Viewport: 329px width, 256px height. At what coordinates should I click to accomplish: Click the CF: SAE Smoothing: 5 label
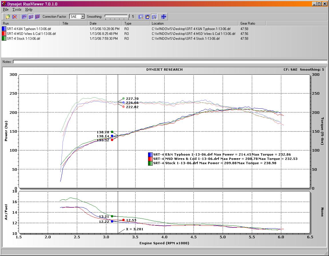click(x=304, y=70)
